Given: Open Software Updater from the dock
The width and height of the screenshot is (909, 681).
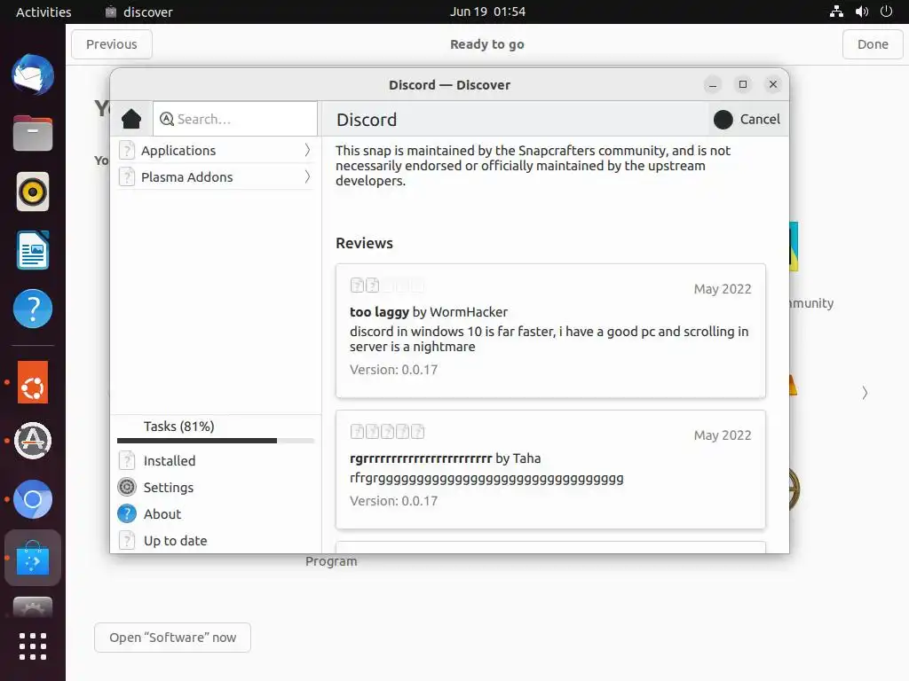Looking at the screenshot, I should (33, 442).
